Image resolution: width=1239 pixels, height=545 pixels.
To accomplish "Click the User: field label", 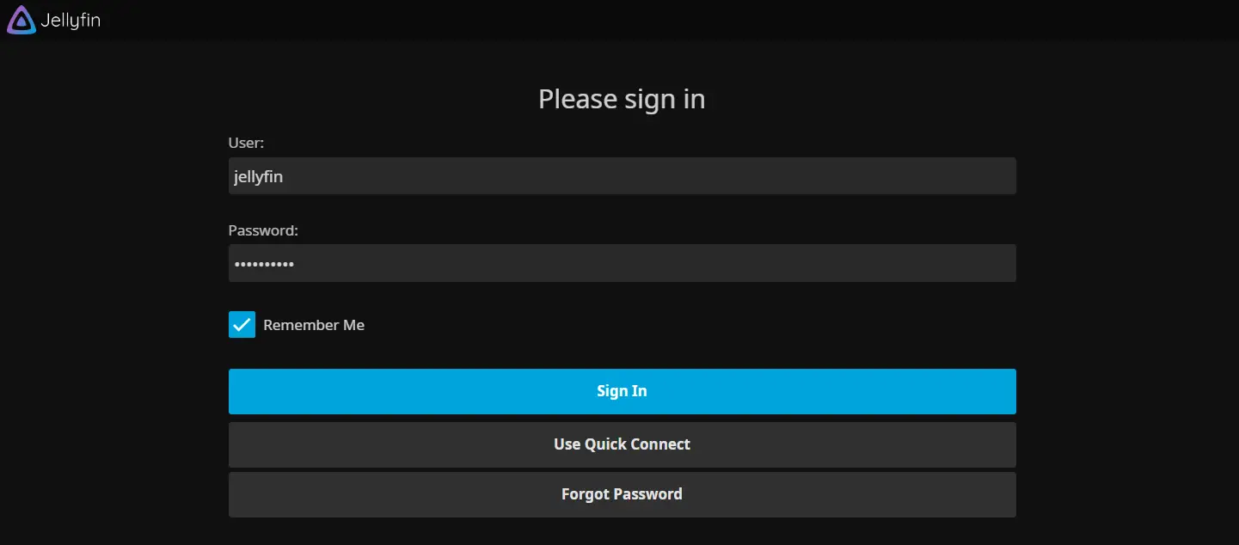I will click(246, 143).
